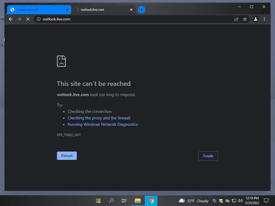Open File Explorer from the taskbar

[138, 201]
